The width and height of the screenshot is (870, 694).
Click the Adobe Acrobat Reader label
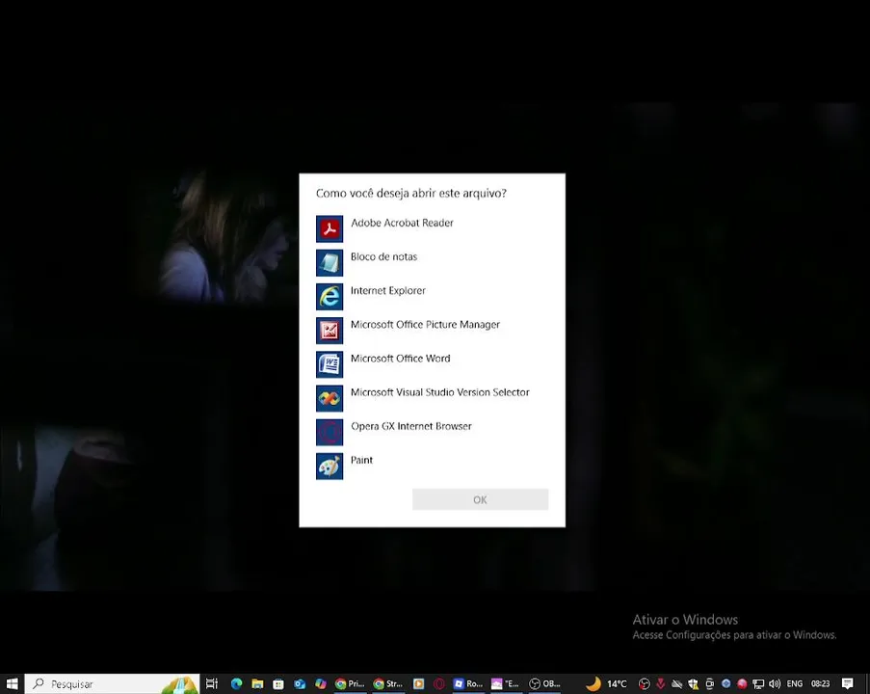coord(403,223)
